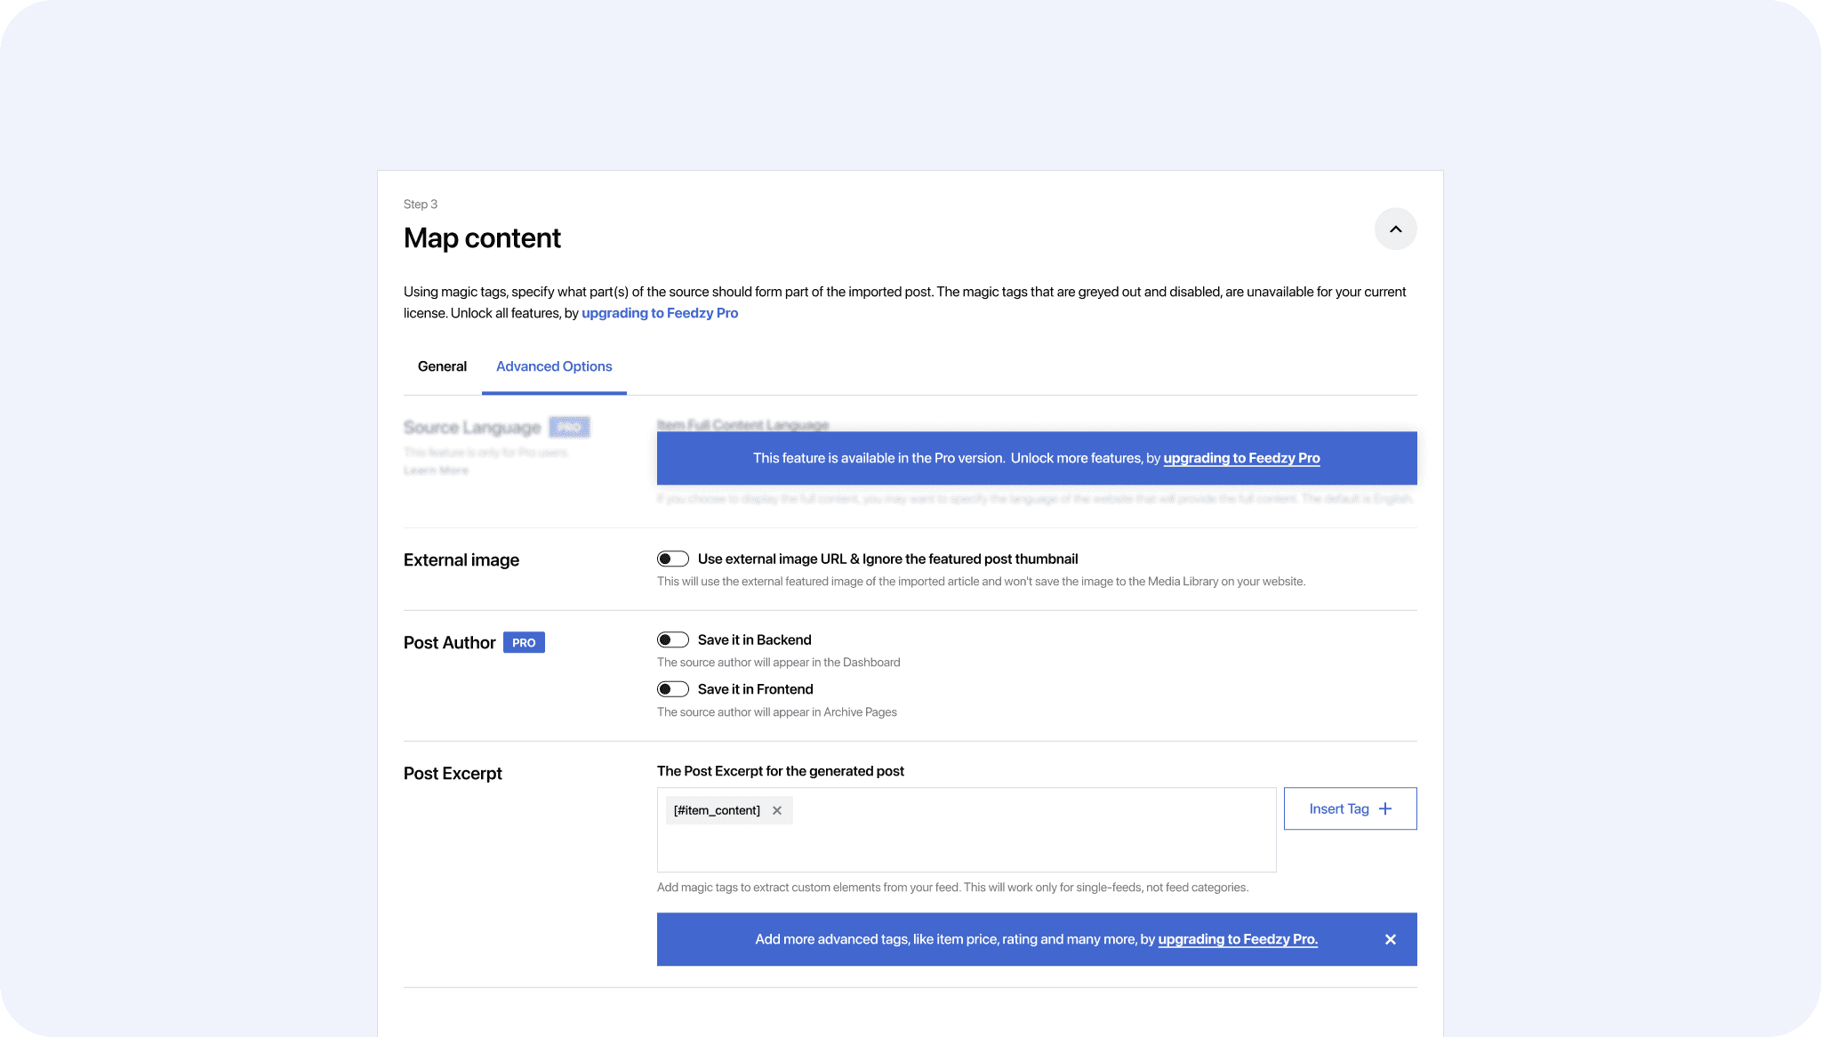1821x1037 pixels.
Task: Click the Post Excerpt section label
Action: tap(453, 774)
